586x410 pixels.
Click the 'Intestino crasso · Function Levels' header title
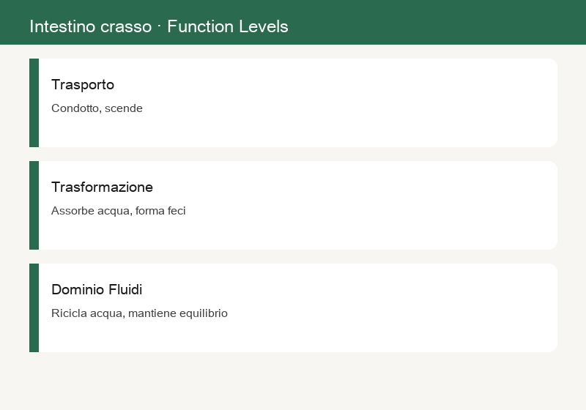(159, 26)
